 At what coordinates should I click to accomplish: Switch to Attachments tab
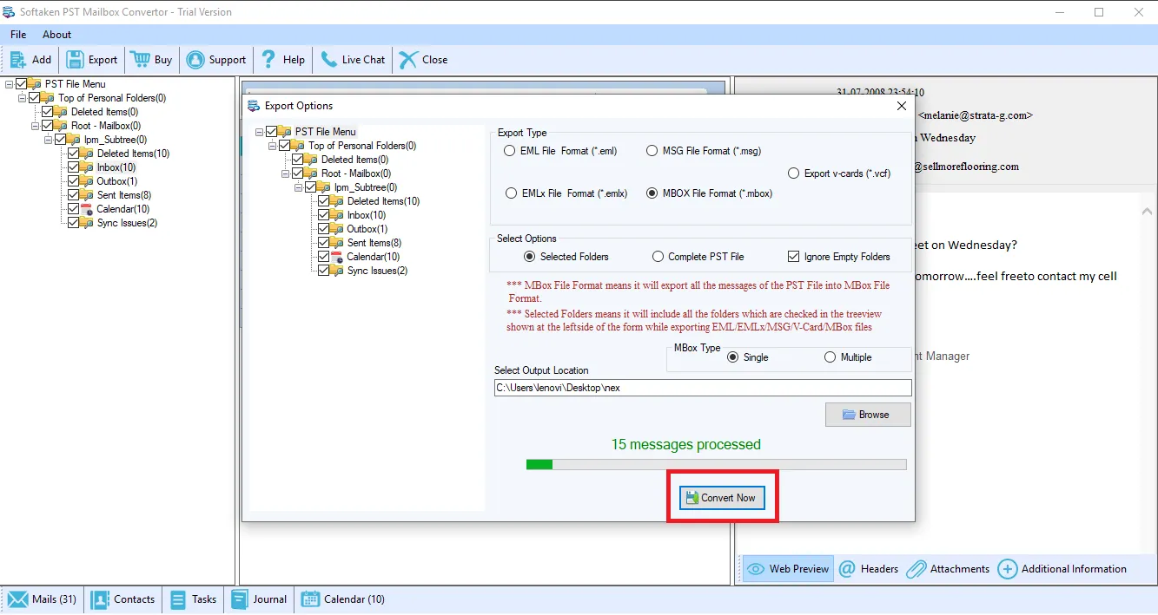point(948,569)
